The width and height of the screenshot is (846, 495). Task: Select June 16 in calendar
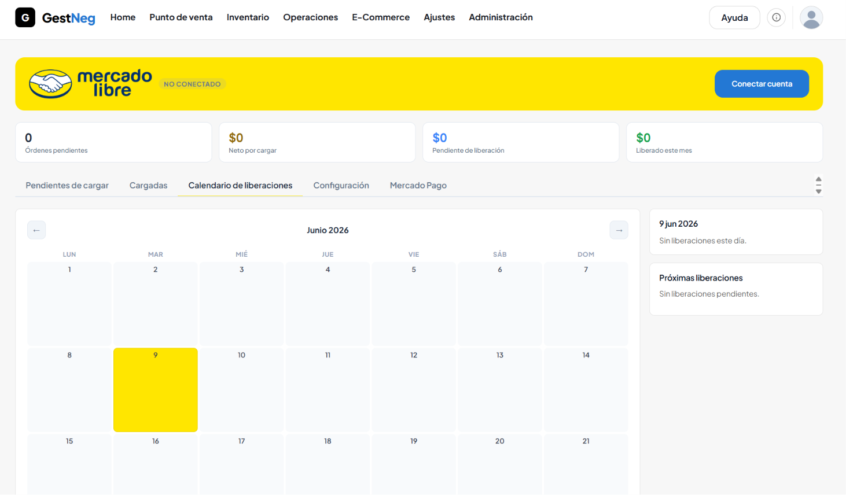pos(156,464)
